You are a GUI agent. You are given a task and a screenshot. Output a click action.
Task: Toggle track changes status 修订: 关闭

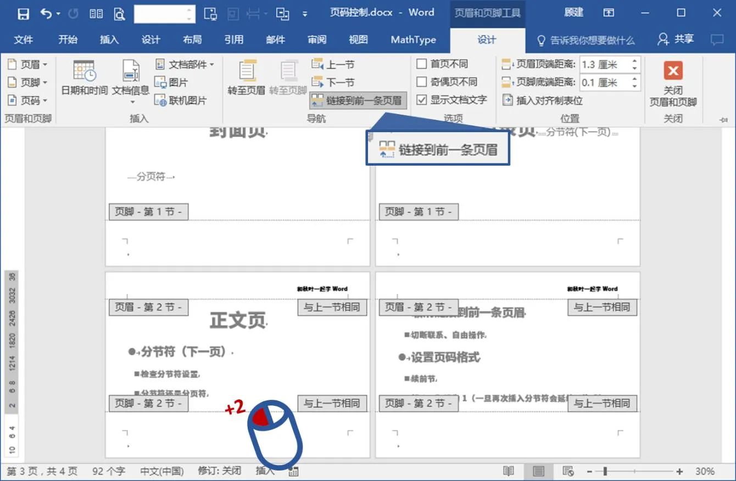click(x=219, y=471)
